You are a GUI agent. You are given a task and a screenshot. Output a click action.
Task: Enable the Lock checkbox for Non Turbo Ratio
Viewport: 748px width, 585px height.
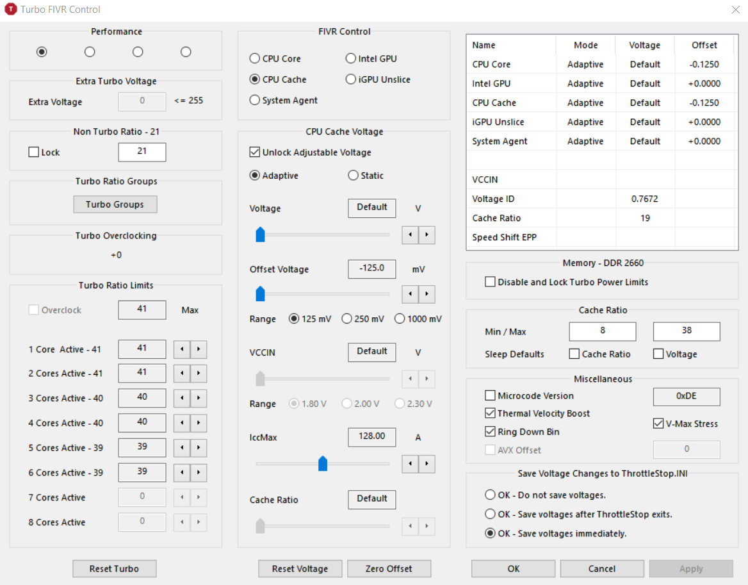(x=34, y=152)
